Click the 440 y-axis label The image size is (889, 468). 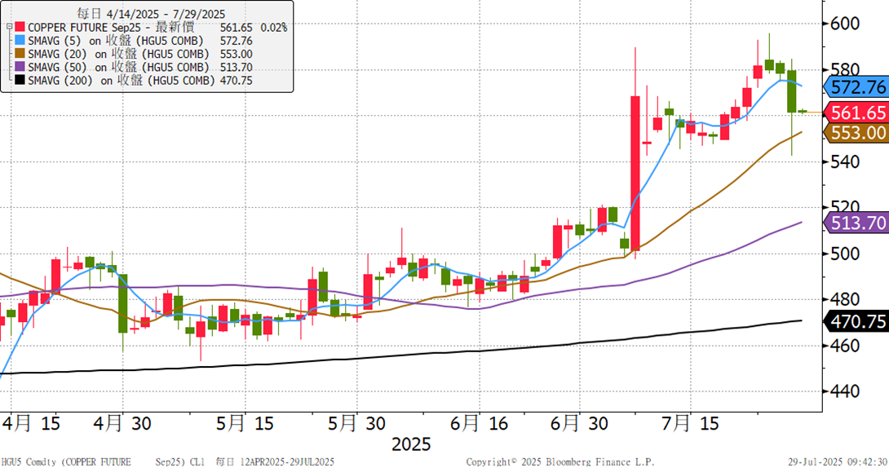click(x=845, y=391)
